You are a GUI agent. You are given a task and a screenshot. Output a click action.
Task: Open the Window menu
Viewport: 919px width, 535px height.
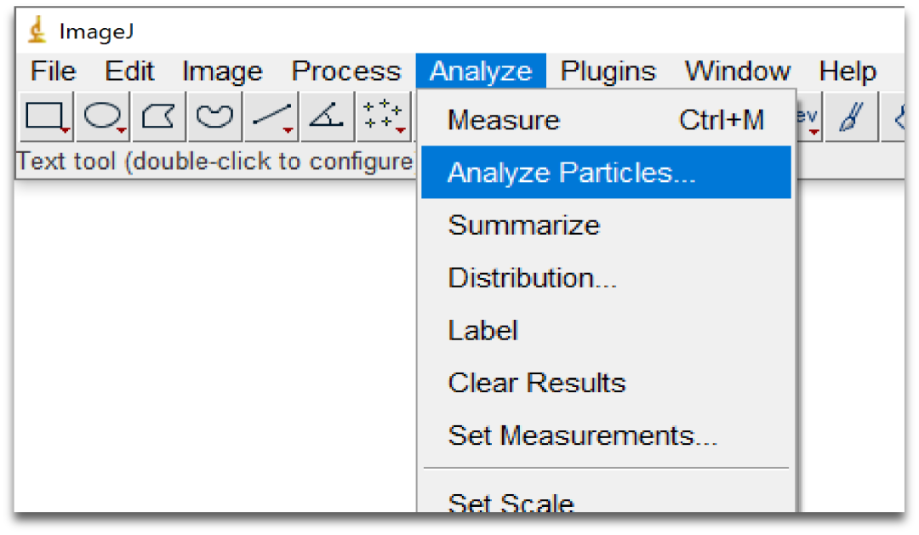point(737,71)
